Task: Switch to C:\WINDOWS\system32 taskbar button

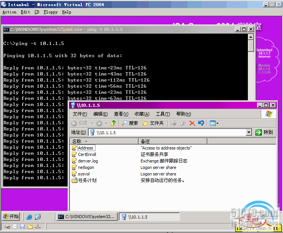Action: point(87,217)
